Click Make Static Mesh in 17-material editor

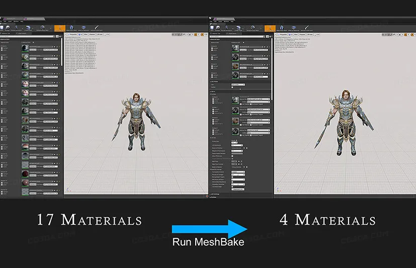tap(71, 28)
